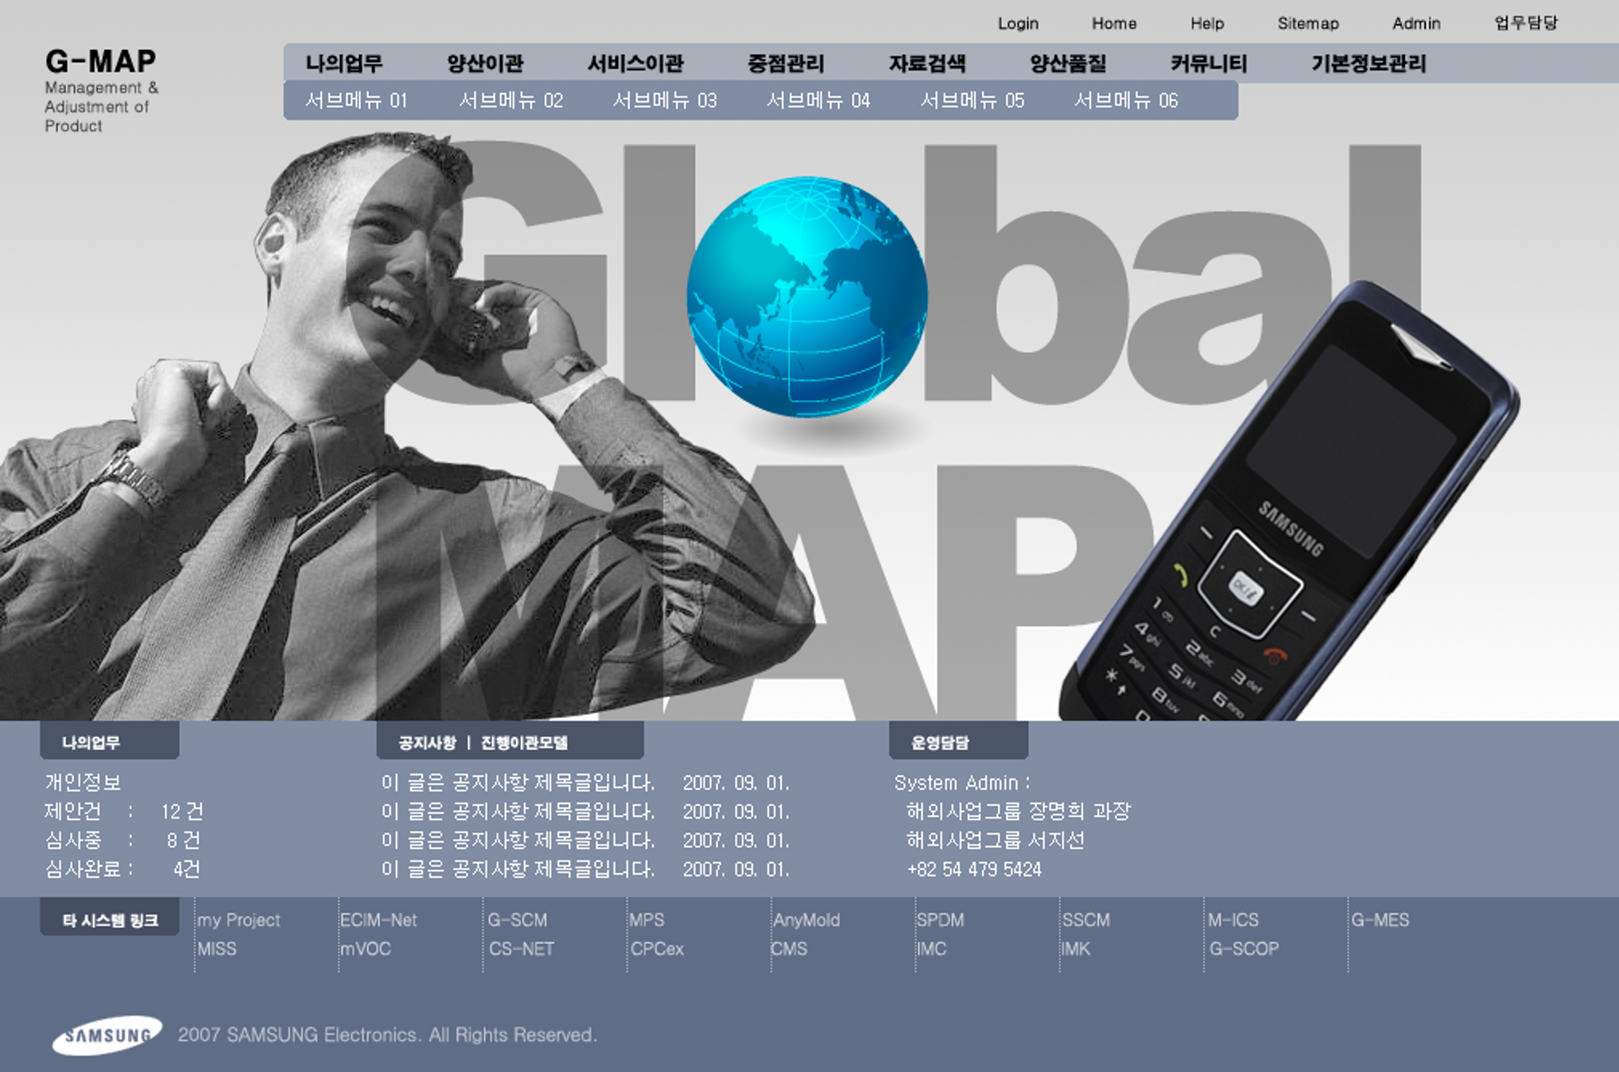This screenshot has width=1619, height=1072.
Task: Open the G-MES system link
Action: (x=1380, y=920)
